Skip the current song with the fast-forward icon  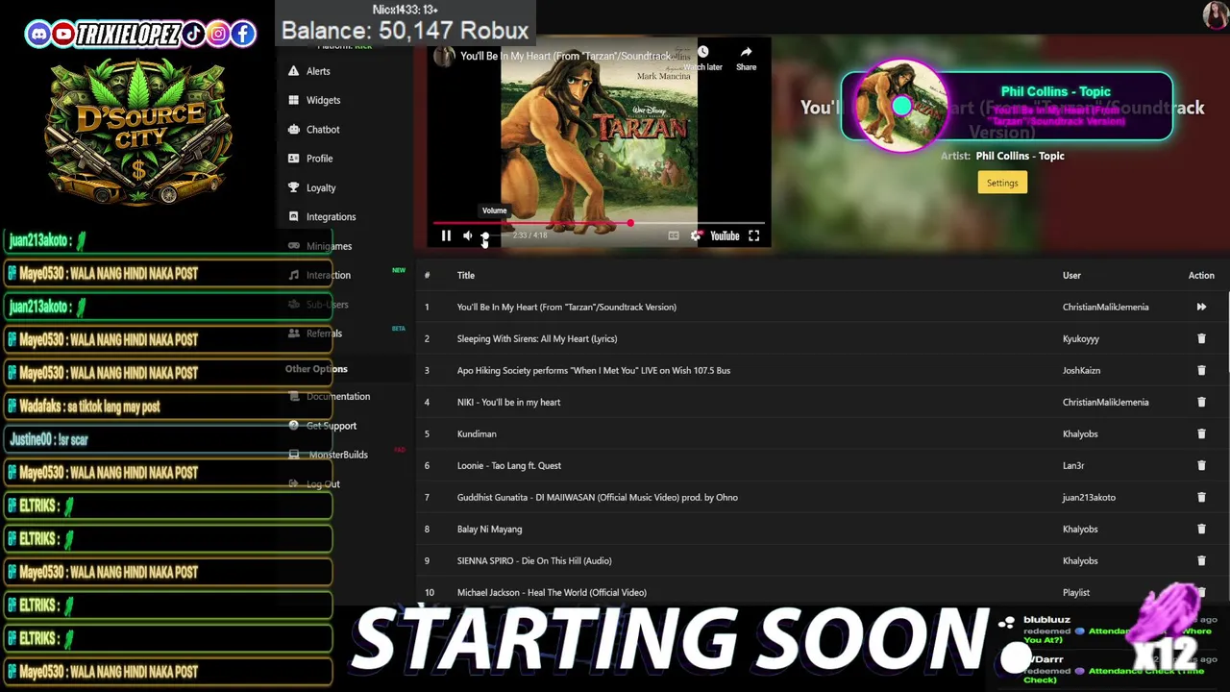click(1201, 307)
